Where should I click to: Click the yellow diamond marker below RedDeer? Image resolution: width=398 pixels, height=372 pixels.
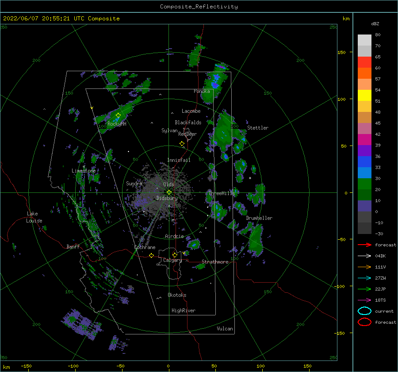182,144
